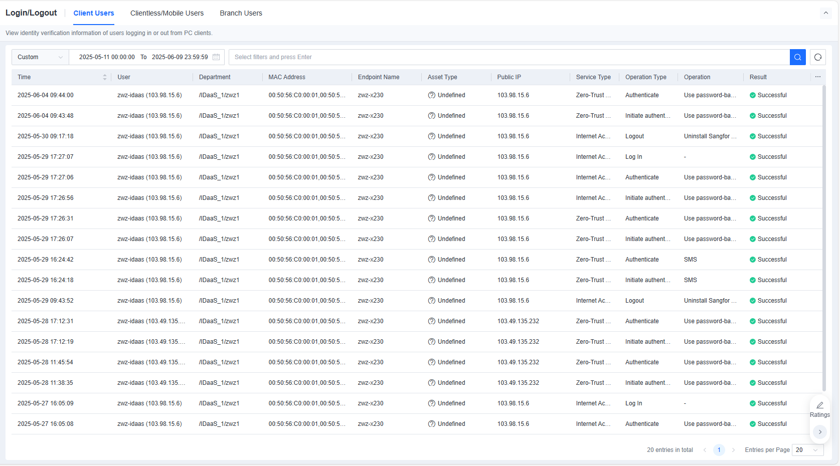
Task: Click green Successful icon in 2025-05-28 17:12:31 row
Action: 753,321
